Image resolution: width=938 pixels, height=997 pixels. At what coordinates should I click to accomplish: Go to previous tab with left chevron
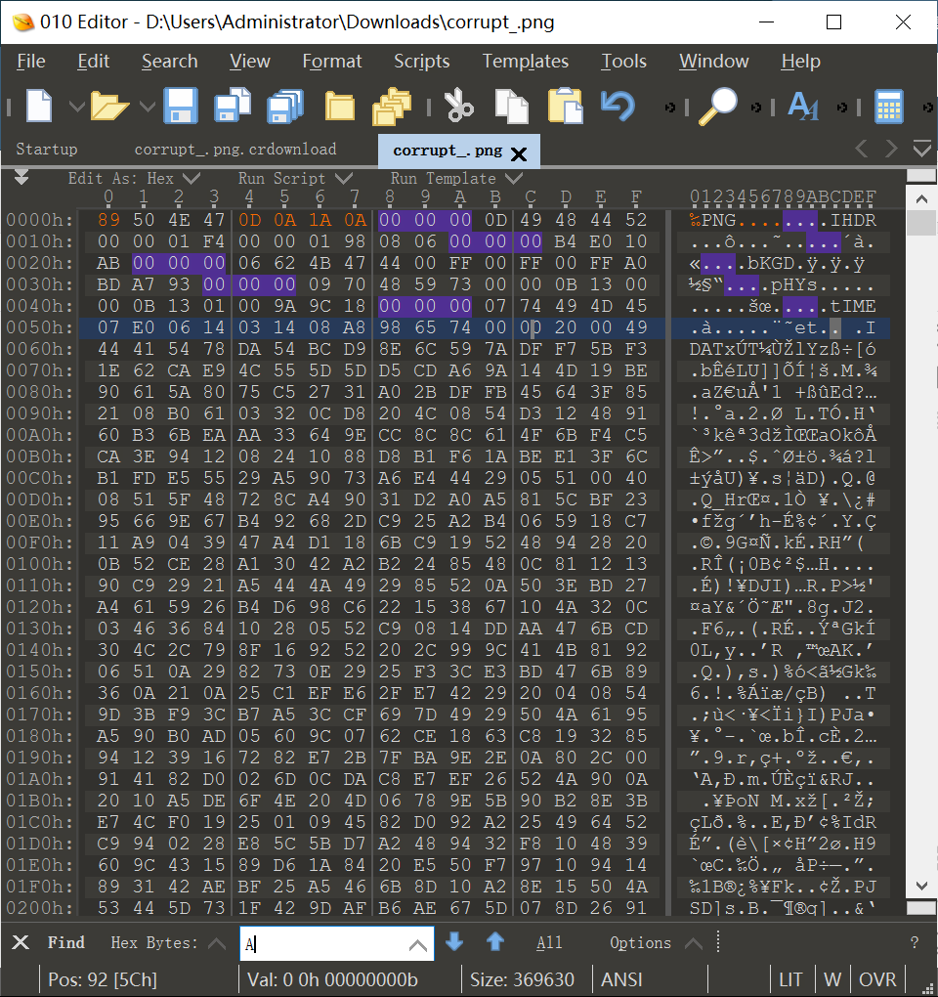[x=862, y=150]
